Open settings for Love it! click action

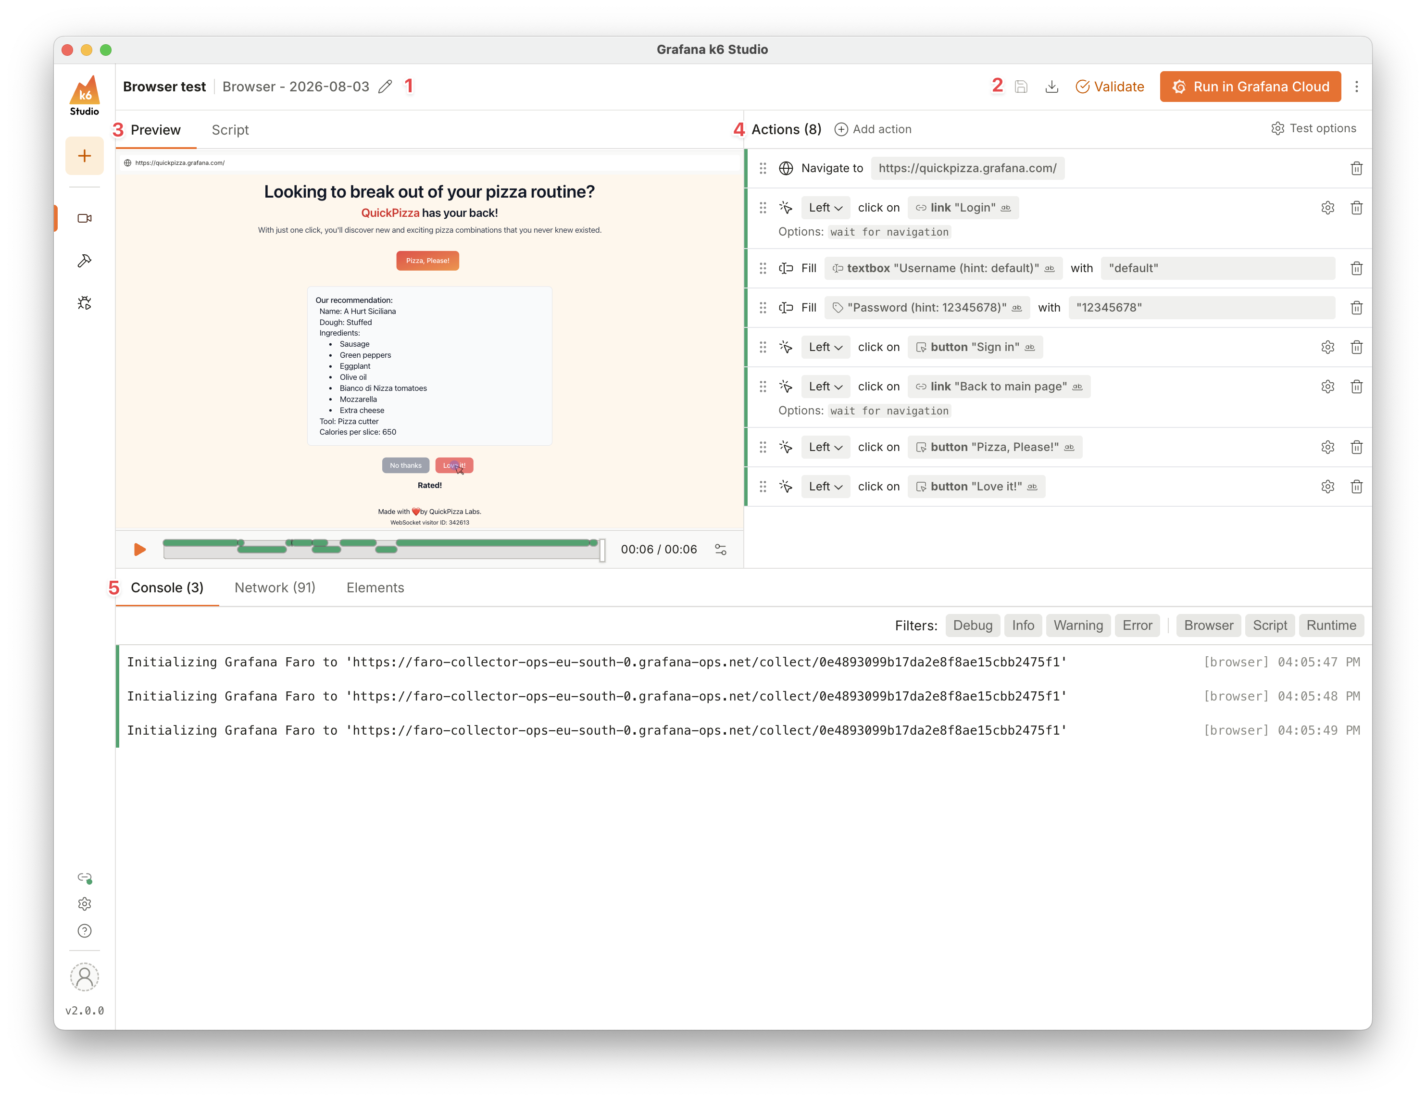point(1327,487)
